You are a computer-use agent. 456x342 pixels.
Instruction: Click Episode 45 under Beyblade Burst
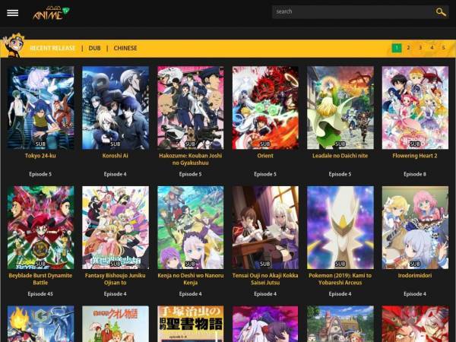[x=40, y=294]
